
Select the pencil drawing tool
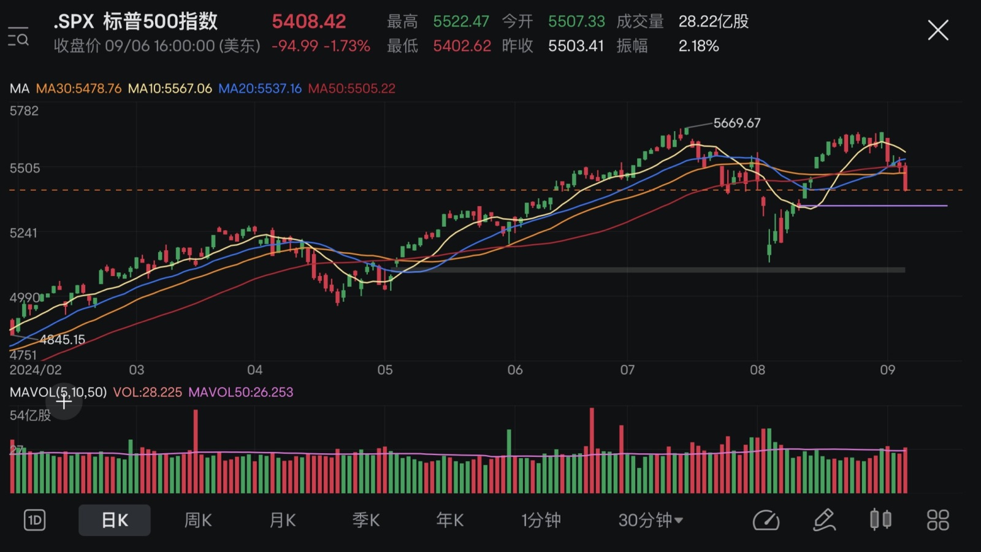[825, 520]
